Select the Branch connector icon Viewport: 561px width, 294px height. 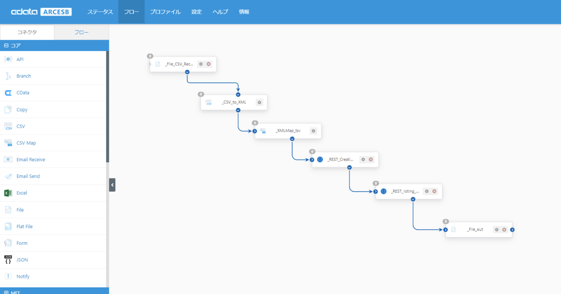8,76
